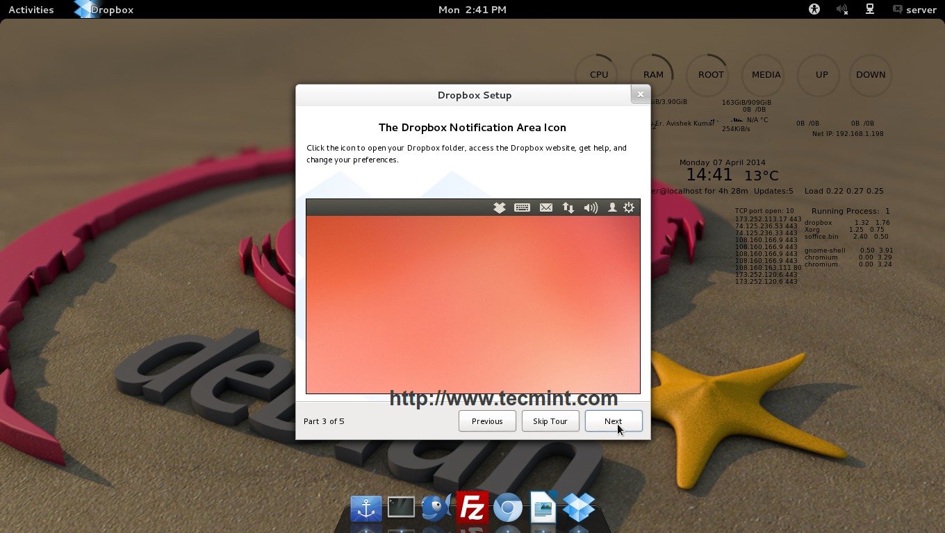Click the 'soffice.bin' process row
Screen dimensions: 945x533
click(x=846, y=237)
